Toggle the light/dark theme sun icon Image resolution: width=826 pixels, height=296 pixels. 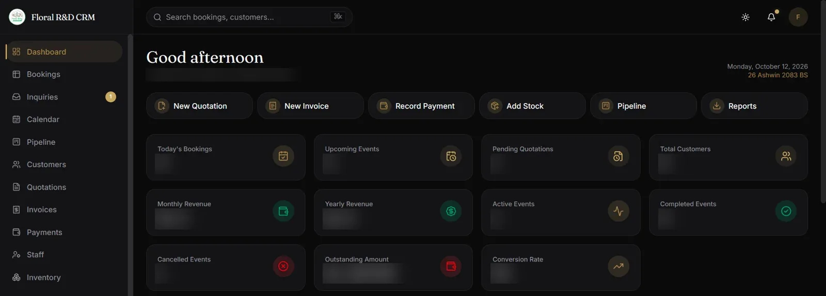pyautogui.click(x=745, y=17)
